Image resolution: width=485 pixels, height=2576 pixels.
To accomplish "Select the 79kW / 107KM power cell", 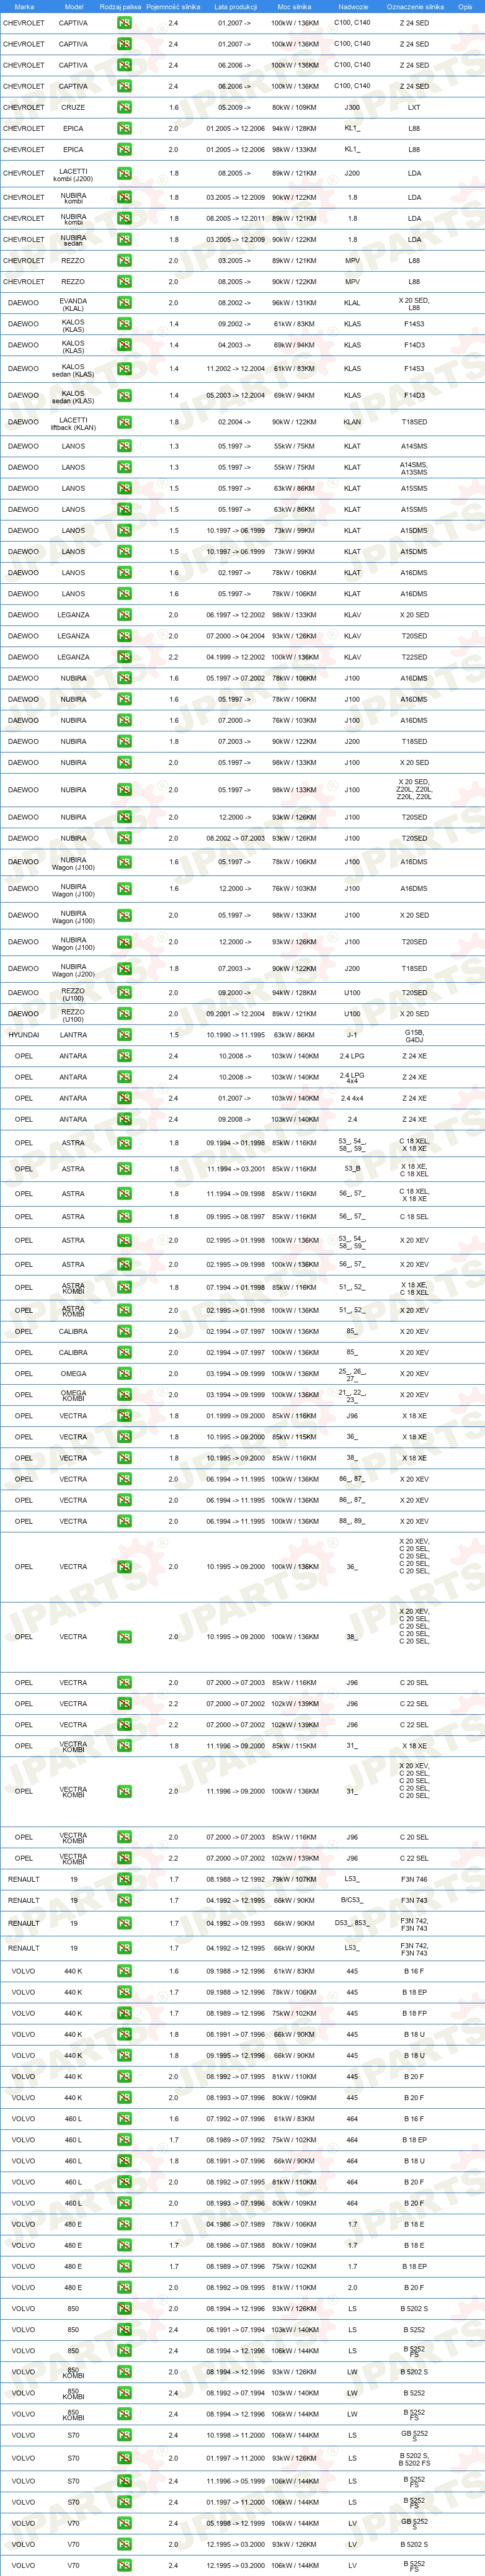I will tap(294, 1879).
